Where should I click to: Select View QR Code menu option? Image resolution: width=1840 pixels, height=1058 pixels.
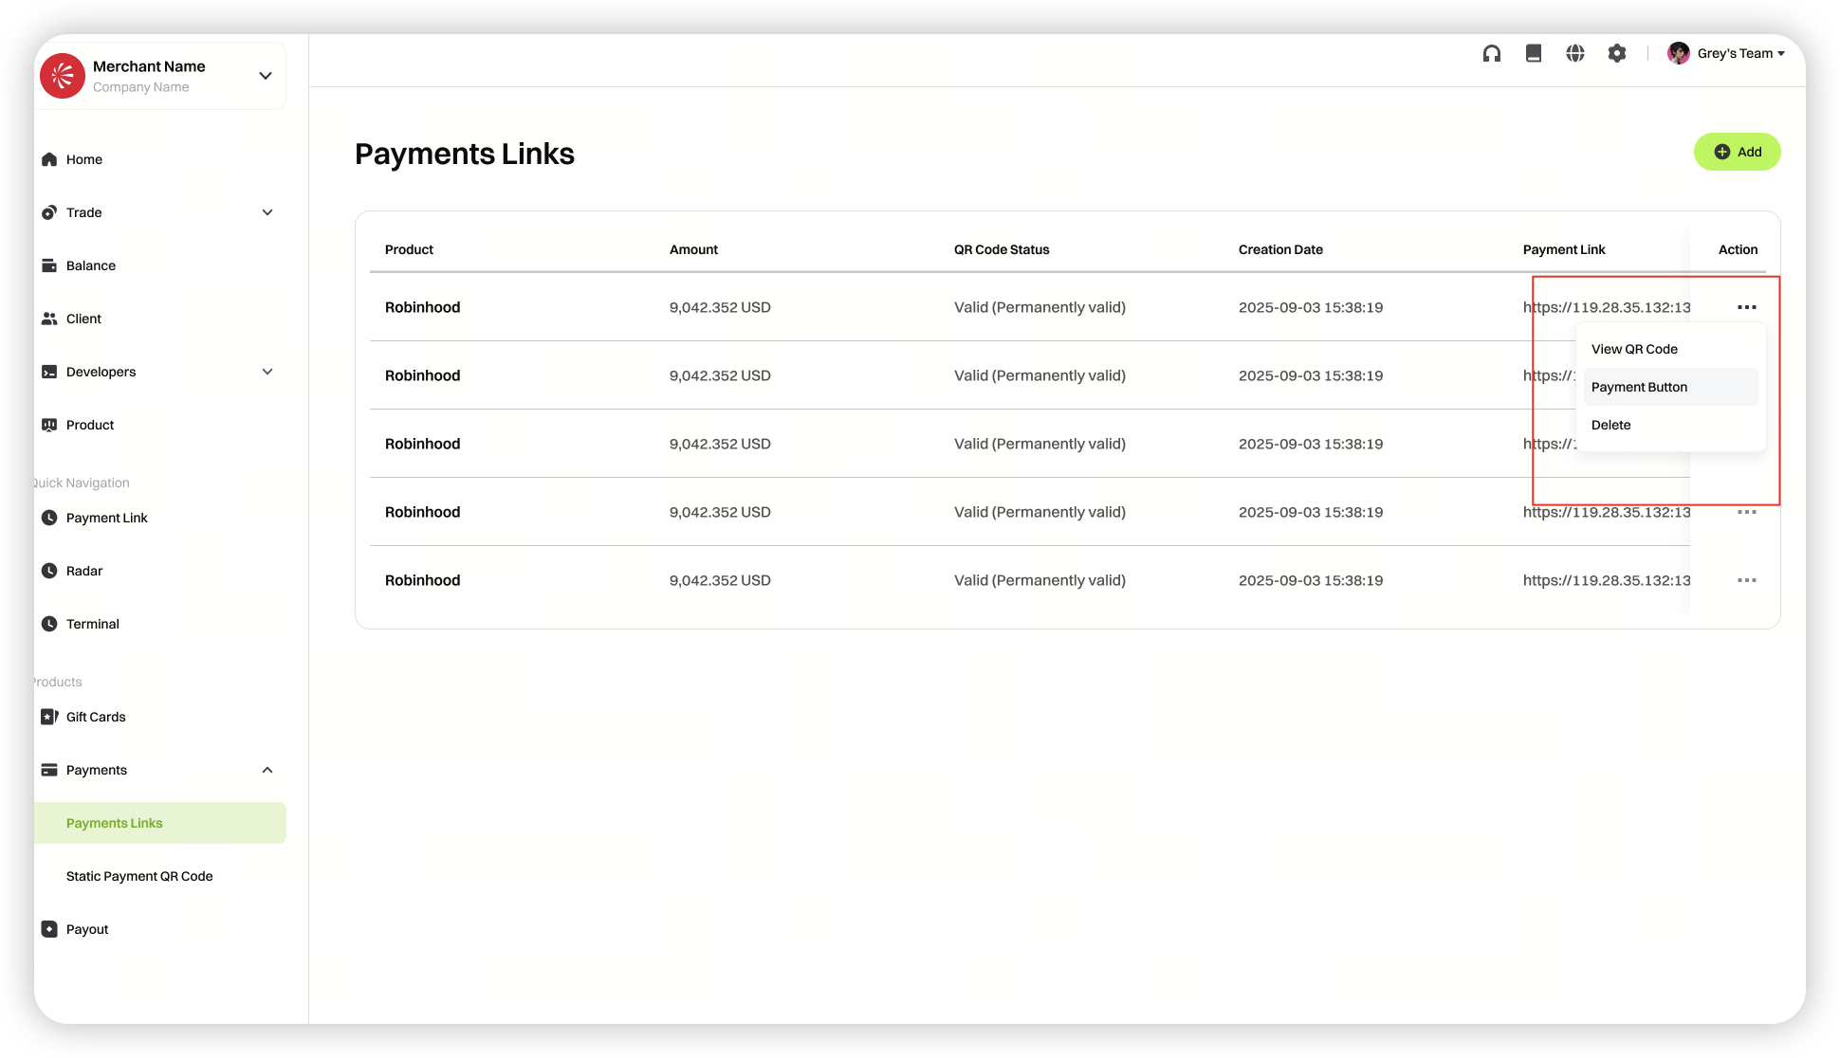(x=1634, y=349)
